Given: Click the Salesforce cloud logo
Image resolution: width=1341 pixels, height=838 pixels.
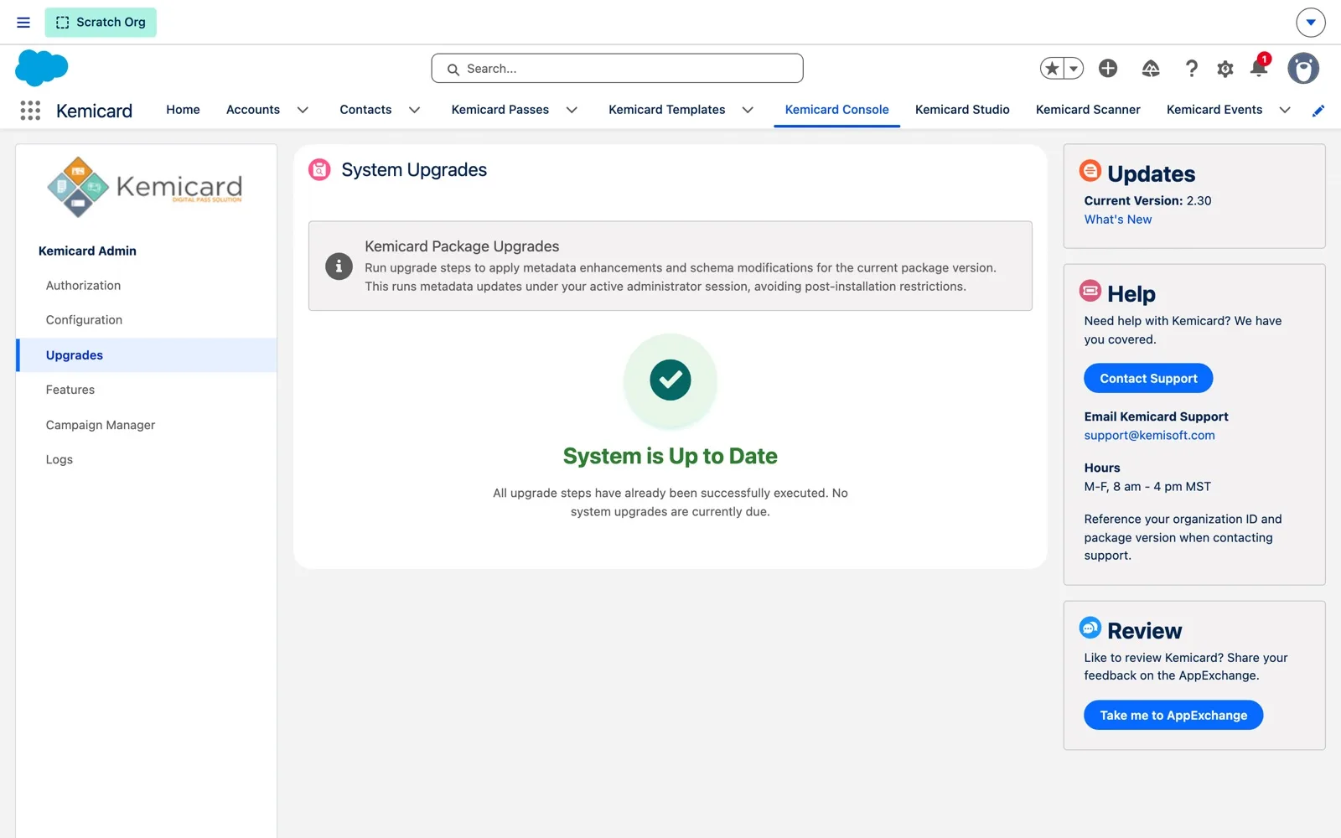Looking at the screenshot, I should 41,68.
